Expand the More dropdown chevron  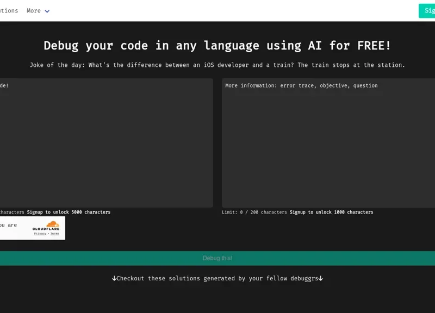[47, 11]
